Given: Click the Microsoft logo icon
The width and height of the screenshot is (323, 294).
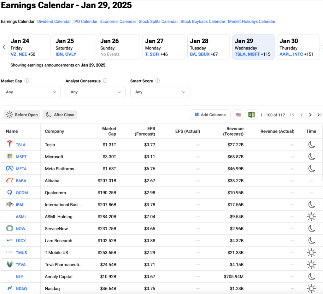Looking at the screenshot, I should tap(9, 156).
